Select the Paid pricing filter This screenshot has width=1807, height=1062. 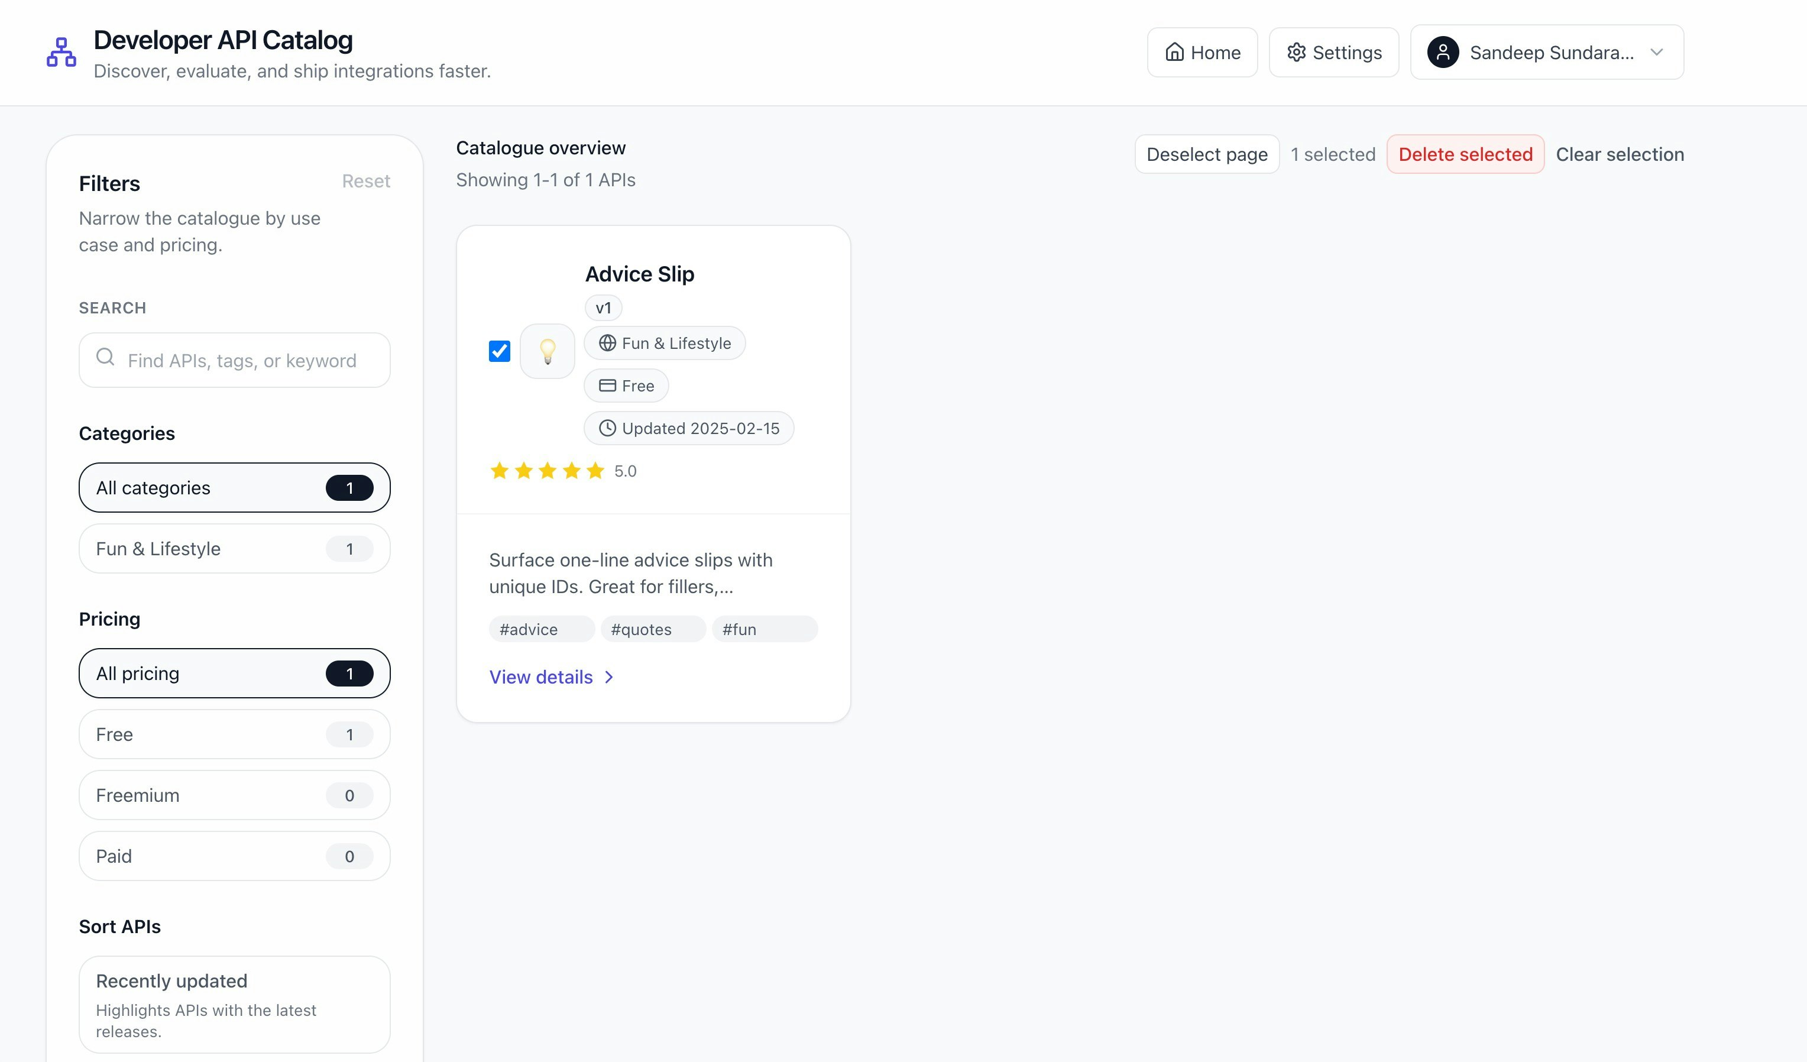click(235, 856)
